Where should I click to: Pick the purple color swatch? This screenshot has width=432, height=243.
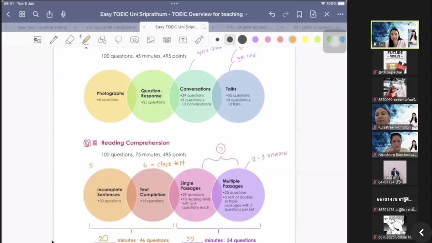(255, 40)
